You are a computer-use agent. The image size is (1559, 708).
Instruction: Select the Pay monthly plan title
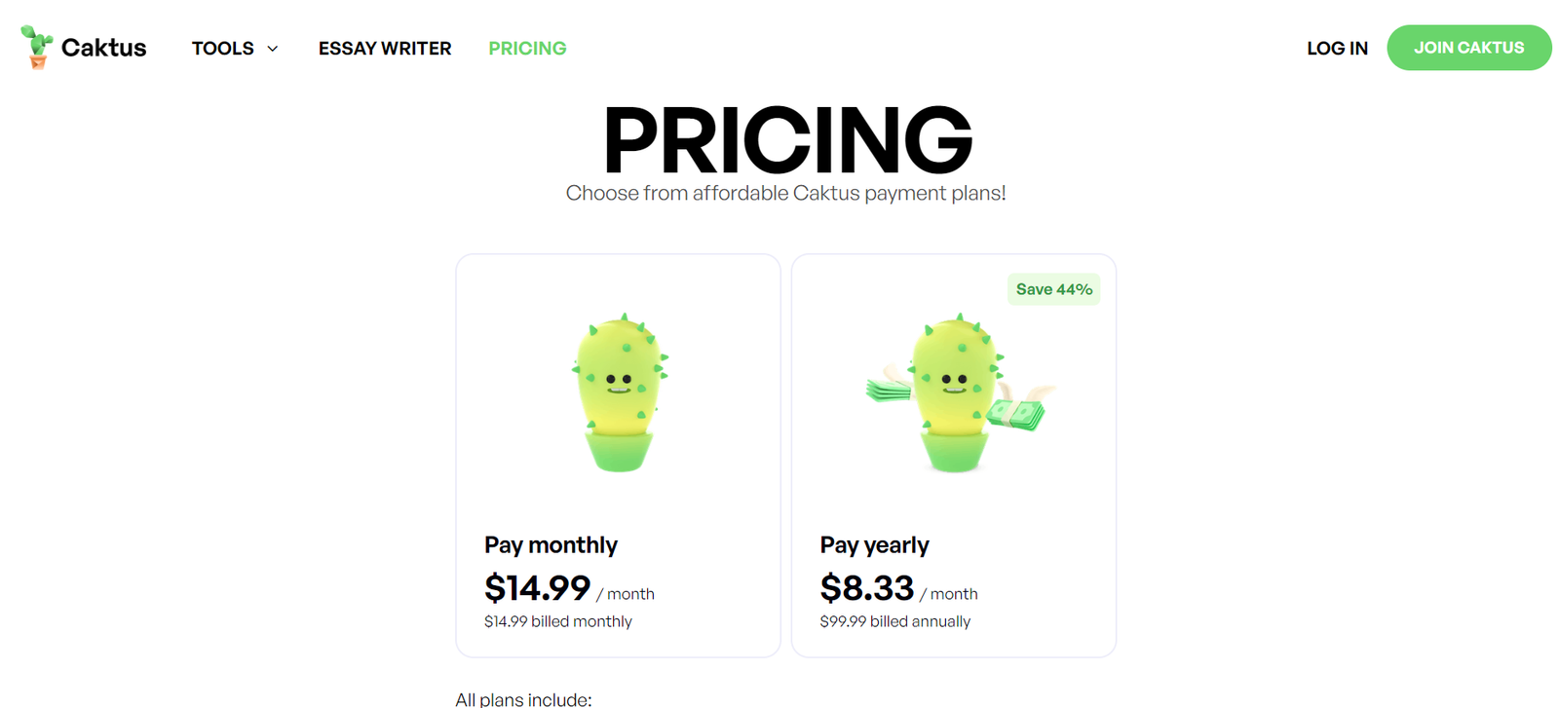pos(551,545)
